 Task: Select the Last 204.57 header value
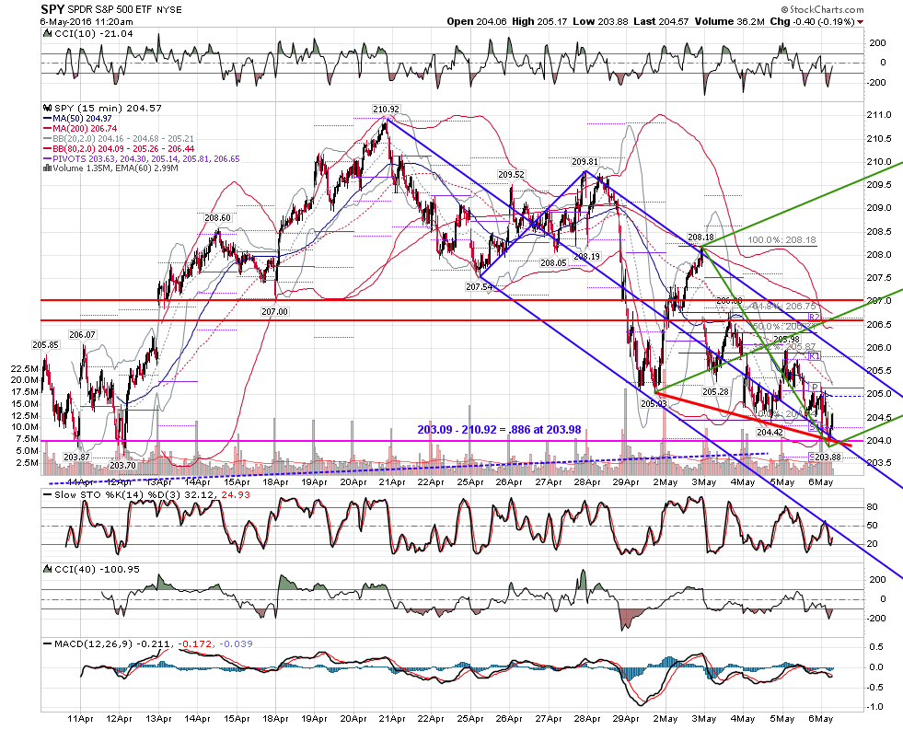[x=661, y=22]
